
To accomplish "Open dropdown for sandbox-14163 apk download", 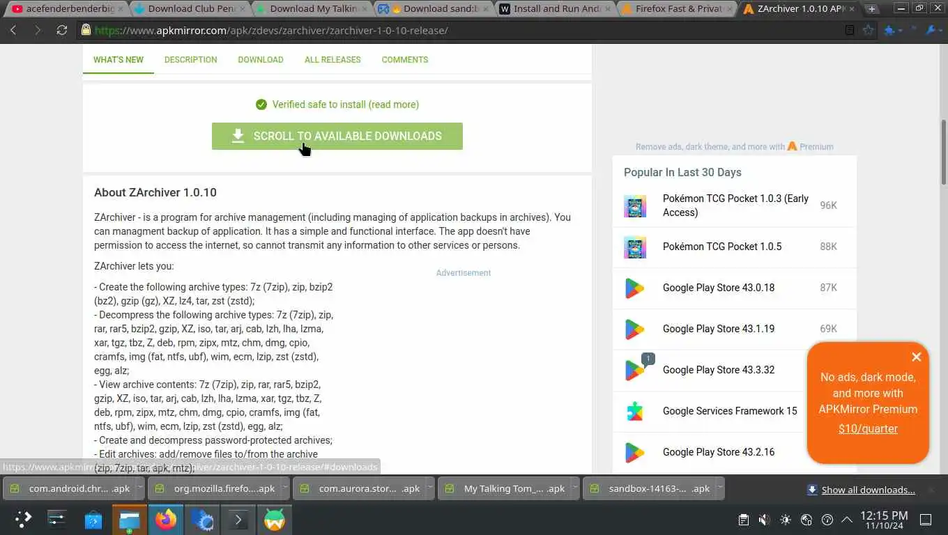I will 719,488.
